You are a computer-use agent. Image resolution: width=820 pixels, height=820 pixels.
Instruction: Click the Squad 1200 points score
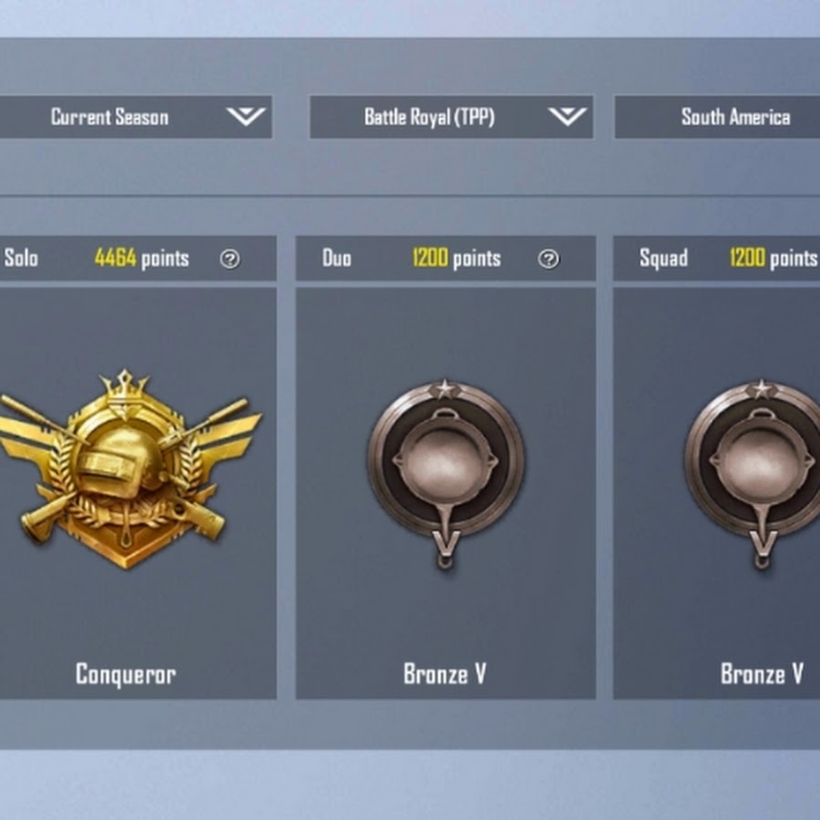click(774, 259)
